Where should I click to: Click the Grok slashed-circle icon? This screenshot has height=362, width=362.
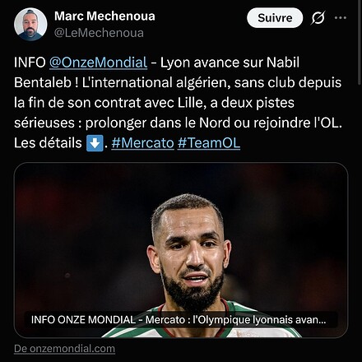pos(318,18)
